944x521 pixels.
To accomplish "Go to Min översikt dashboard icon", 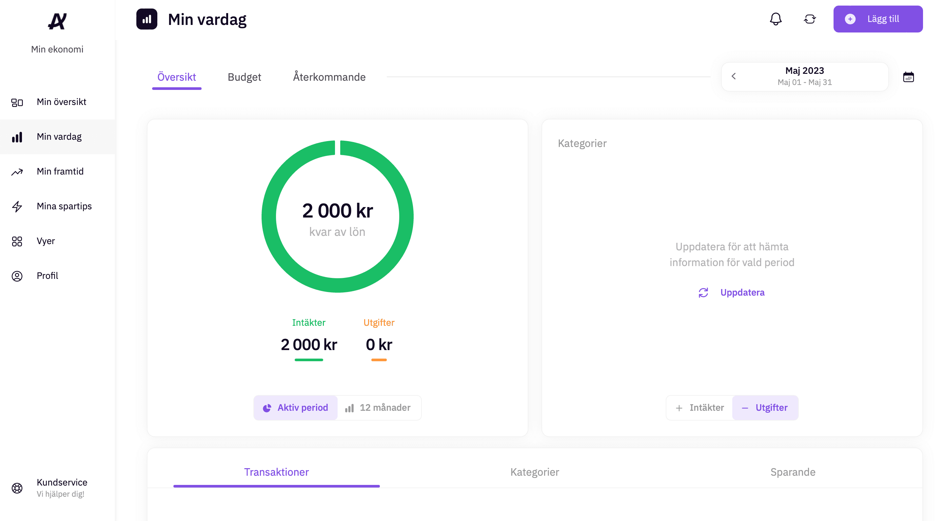I will click(x=17, y=102).
